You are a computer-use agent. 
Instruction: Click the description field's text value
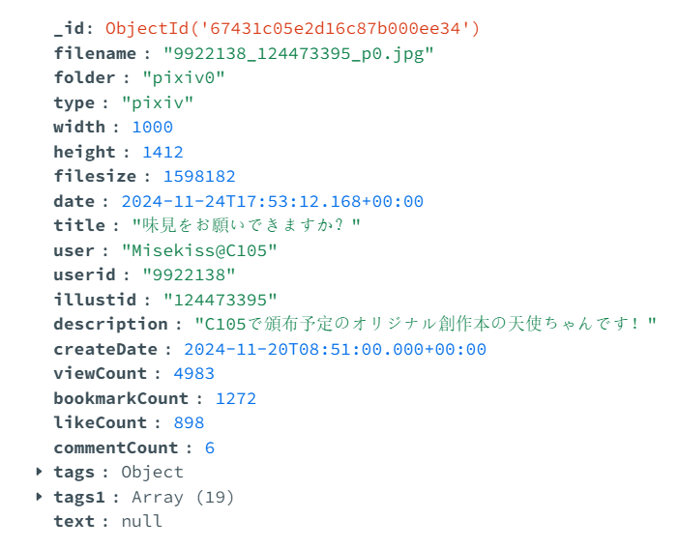(x=426, y=324)
